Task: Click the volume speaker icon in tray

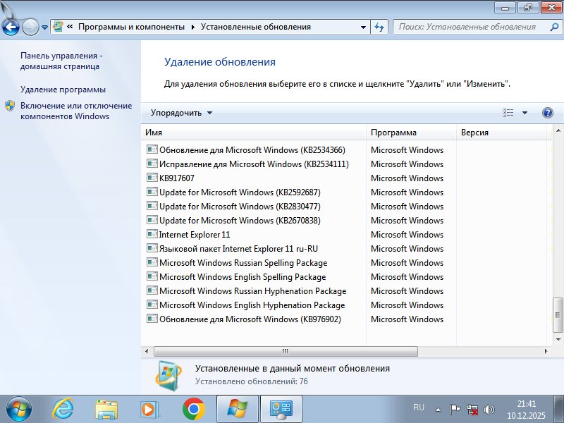Action: pyautogui.click(x=489, y=409)
